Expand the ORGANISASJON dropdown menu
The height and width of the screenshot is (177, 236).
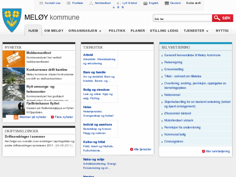tap(85, 31)
